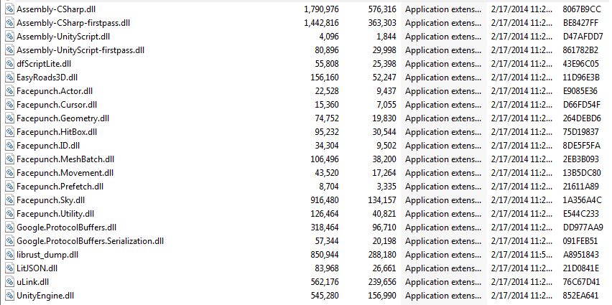Select the Facepunch.Actor.dll file name

55,91
